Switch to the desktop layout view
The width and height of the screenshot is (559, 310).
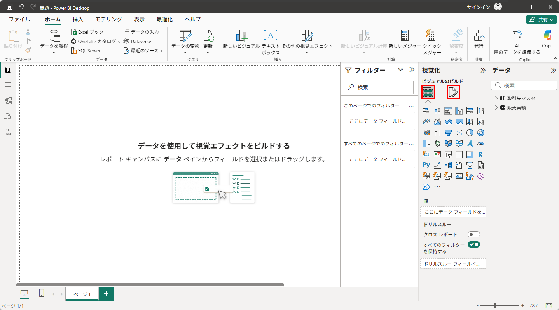pos(24,293)
